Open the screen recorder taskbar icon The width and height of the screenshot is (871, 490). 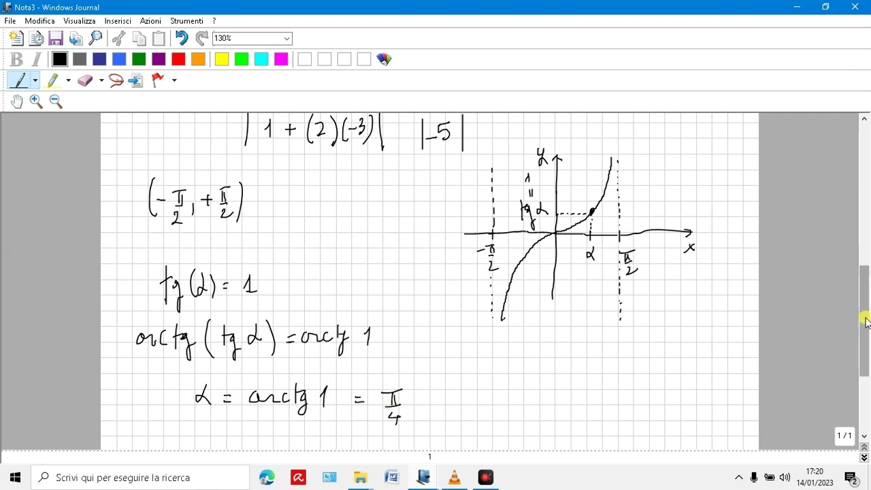pos(486,478)
